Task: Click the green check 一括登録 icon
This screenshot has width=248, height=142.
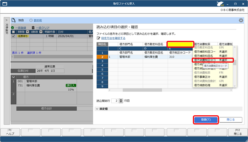Action: click(13, 28)
